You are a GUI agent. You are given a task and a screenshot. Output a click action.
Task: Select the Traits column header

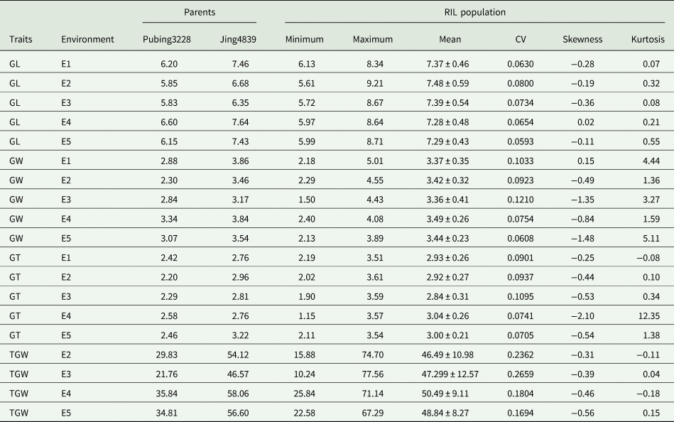(21, 40)
